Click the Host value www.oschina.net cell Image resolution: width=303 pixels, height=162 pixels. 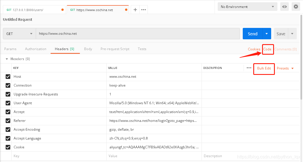pyautogui.click(x=154, y=77)
